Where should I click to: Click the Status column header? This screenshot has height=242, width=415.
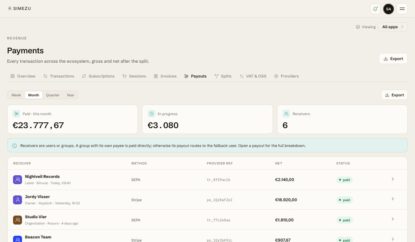click(343, 163)
